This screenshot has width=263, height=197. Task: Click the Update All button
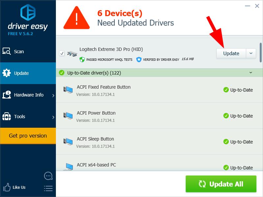point(221,184)
